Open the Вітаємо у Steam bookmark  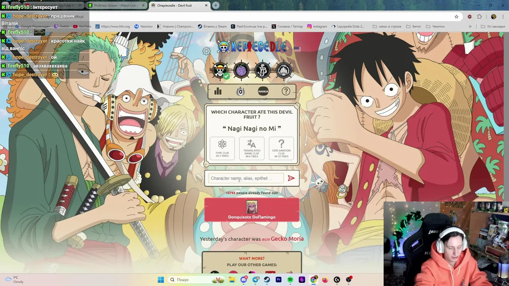(212, 27)
